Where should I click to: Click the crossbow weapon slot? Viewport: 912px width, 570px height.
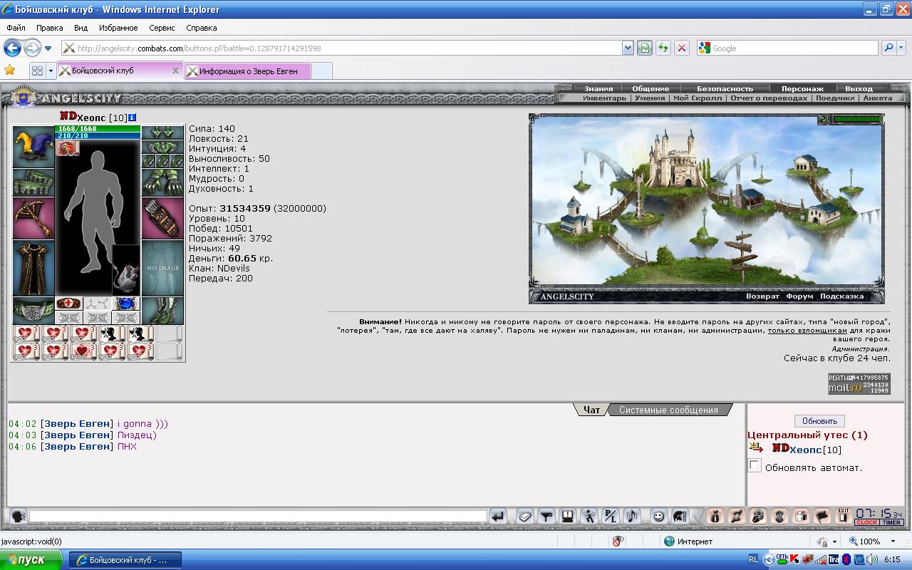33,218
